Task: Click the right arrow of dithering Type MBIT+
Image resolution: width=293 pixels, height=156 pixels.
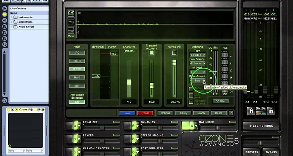Action: pos(204,55)
